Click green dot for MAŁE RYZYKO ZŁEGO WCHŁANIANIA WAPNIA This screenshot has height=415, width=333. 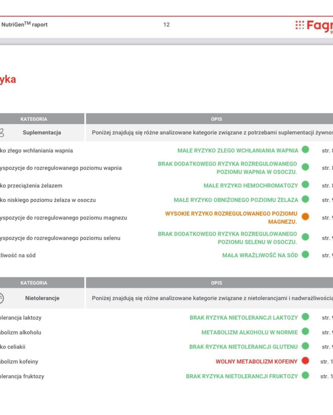point(305,150)
